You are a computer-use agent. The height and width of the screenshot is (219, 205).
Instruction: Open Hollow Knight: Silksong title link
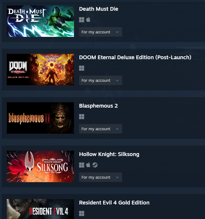click(109, 154)
